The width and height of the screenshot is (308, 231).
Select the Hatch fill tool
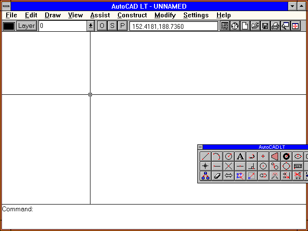tap(275, 156)
